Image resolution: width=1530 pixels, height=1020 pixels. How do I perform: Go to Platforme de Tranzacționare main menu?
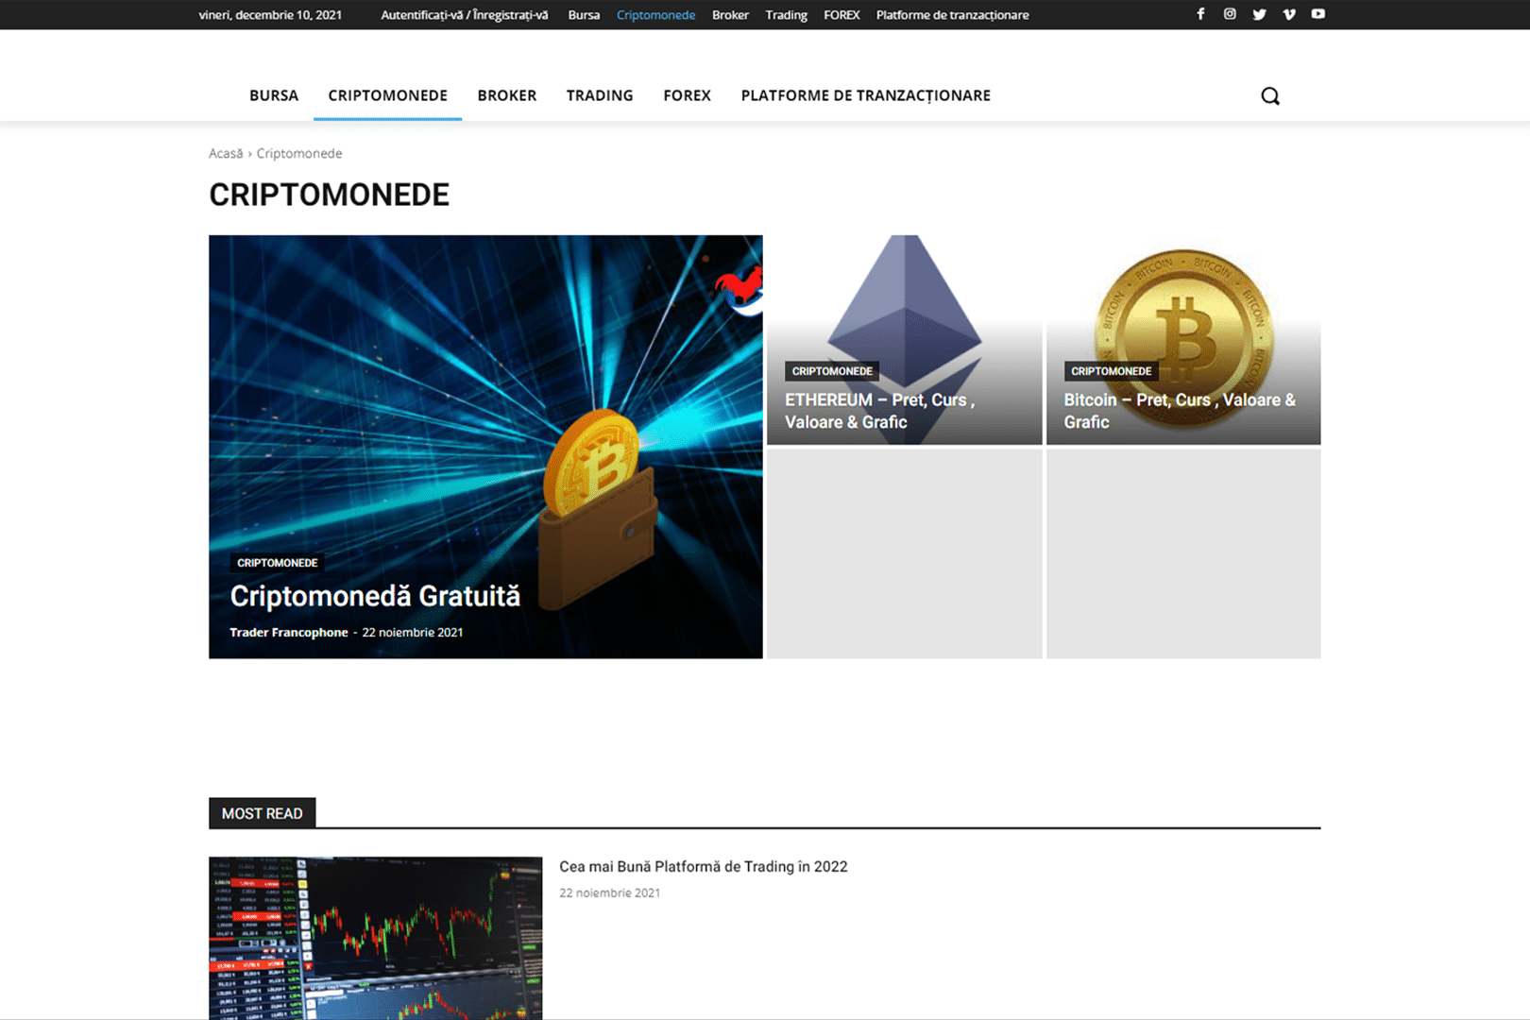point(865,95)
